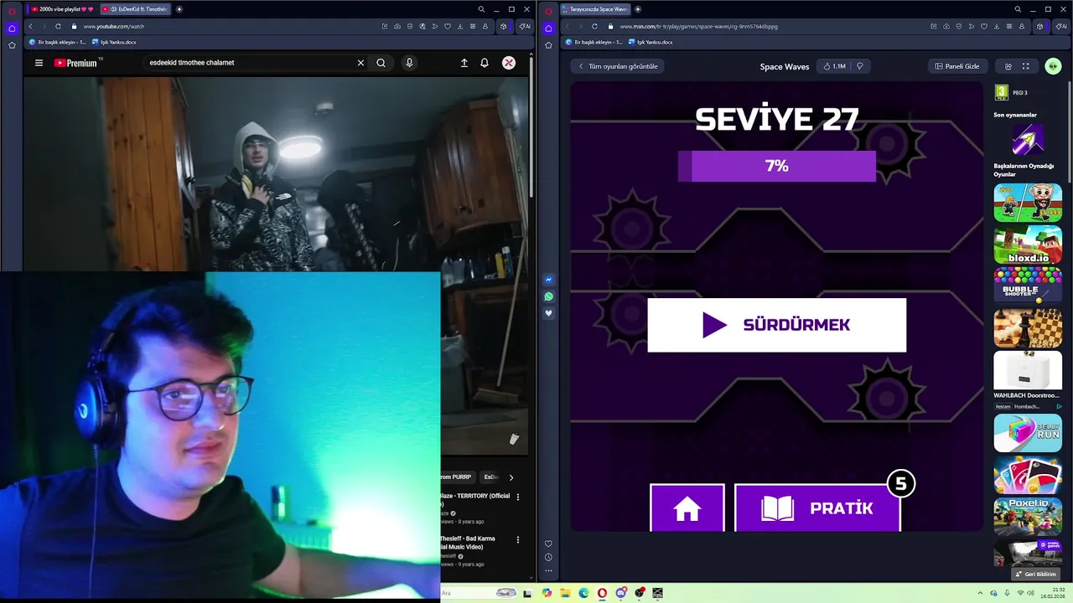Viewport: 1073px width, 603px height.
Task: Open Opera from the taskbar
Action: [x=602, y=593]
